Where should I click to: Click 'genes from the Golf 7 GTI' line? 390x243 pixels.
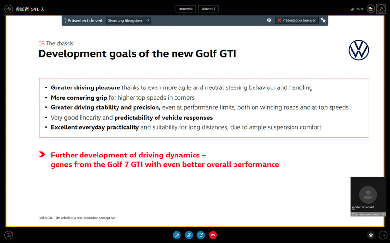(165, 165)
